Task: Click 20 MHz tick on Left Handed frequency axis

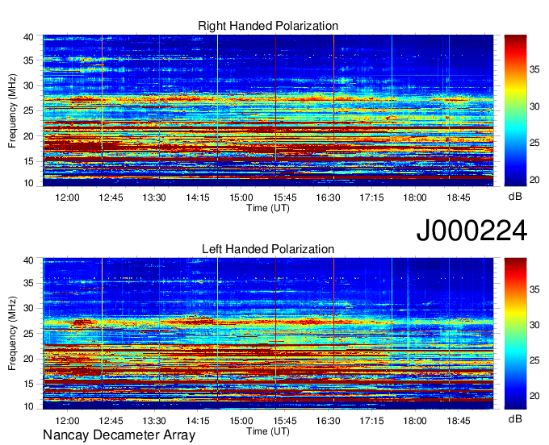Action: (28, 359)
